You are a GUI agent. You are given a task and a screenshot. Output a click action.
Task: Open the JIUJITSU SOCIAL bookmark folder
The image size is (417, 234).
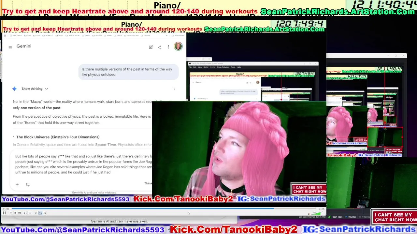pyautogui.click(x=72, y=35)
